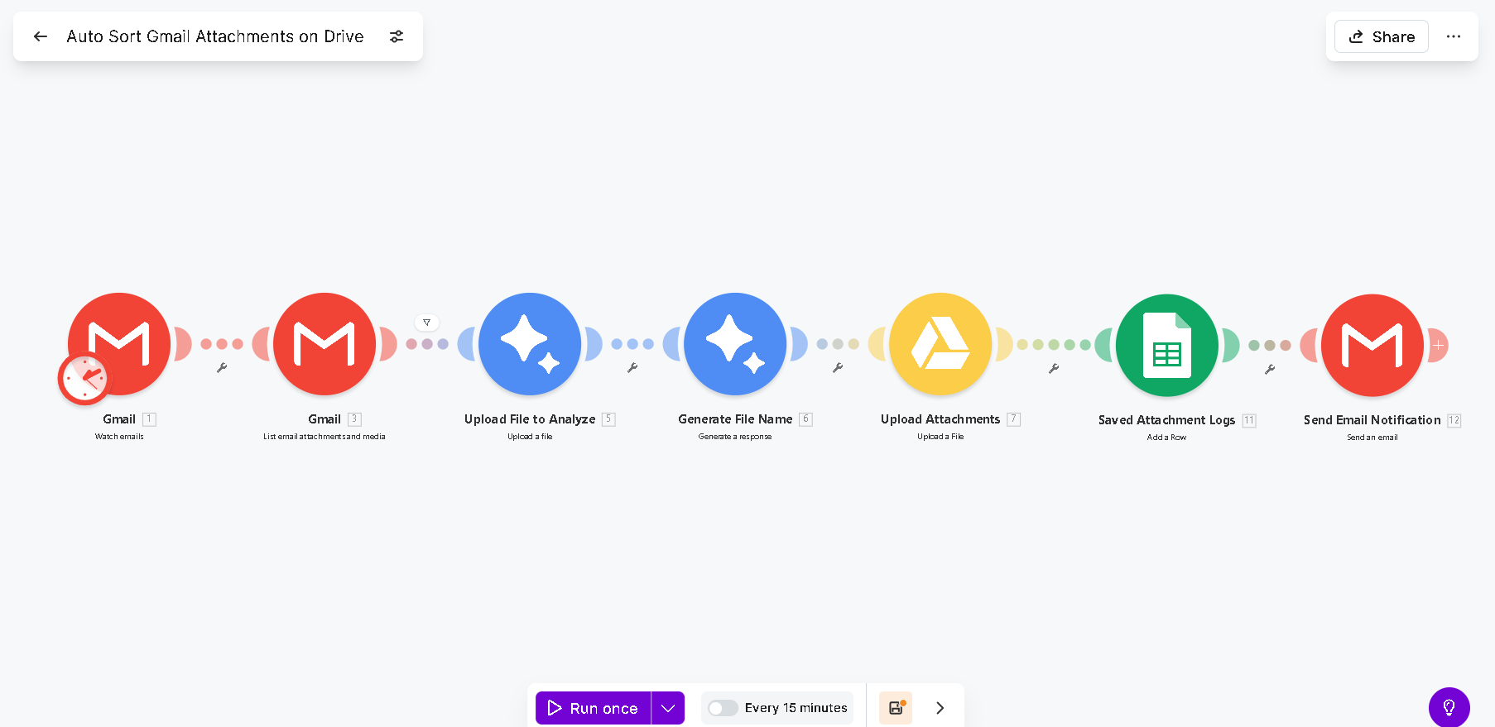Click wrench between the two Gmail modules
Image resolution: width=1495 pixels, height=727 pixels.
coord(222,367)
